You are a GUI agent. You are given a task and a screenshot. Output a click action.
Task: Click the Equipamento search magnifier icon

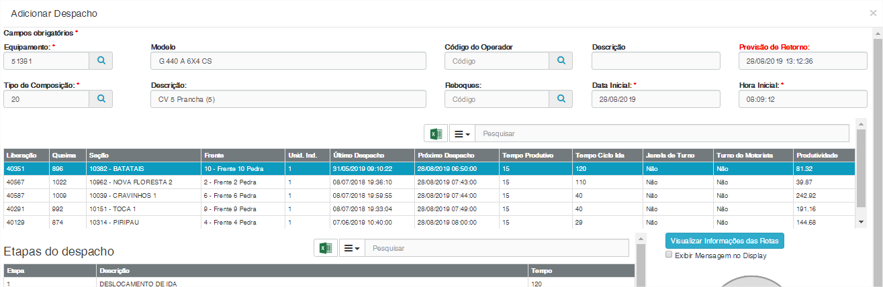click(101, 60)
